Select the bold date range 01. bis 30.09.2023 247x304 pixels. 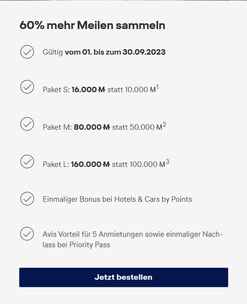[115, 52]
